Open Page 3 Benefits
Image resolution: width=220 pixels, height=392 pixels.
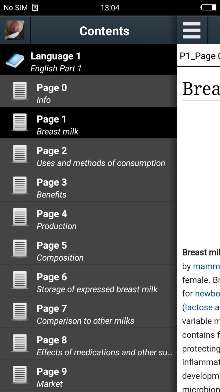pyautogui.click(x=89, y=186)
